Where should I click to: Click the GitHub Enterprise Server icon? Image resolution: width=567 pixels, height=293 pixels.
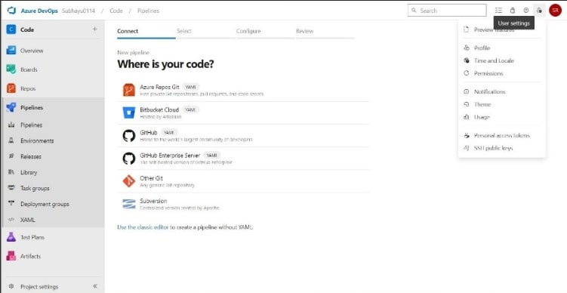click(x=129, y=158)
